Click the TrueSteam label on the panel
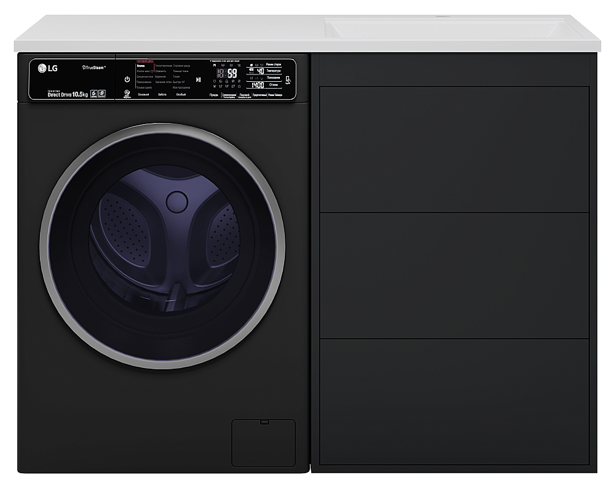 pyautogui.click(x=93, y=68)
